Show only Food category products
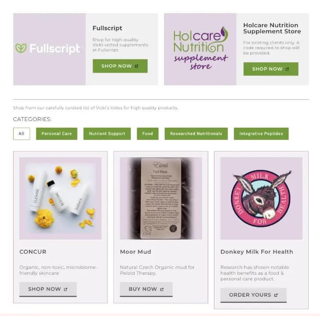Viewport: 320px width, 316px height. [148, 133]
